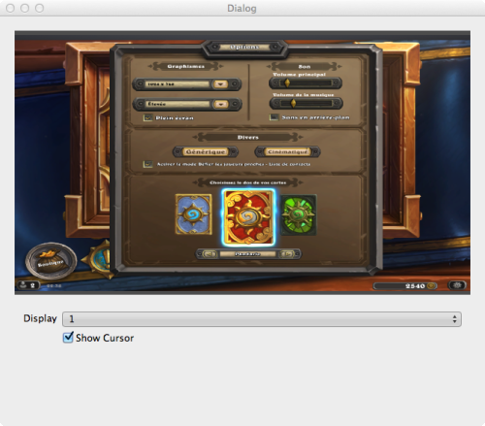Screen dimensions: 485x426
Task: Choose the red-gold Pandaria card back
Action: coord(248,217)
